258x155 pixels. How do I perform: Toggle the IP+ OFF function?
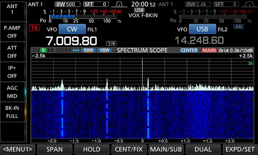click(x=13, y=72)
